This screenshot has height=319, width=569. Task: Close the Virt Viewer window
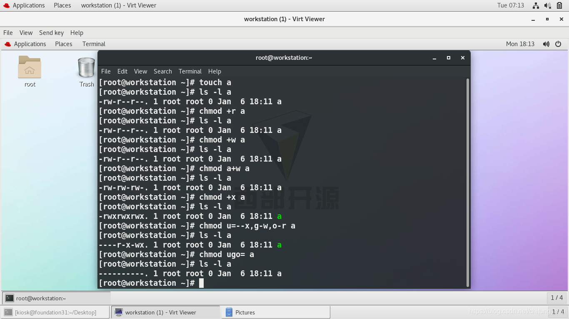click(x=561, y=19)
